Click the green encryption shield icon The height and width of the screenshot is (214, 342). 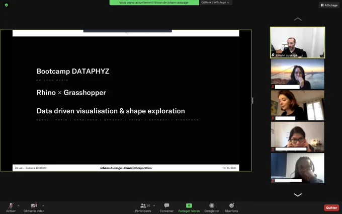tap(7, 5)
